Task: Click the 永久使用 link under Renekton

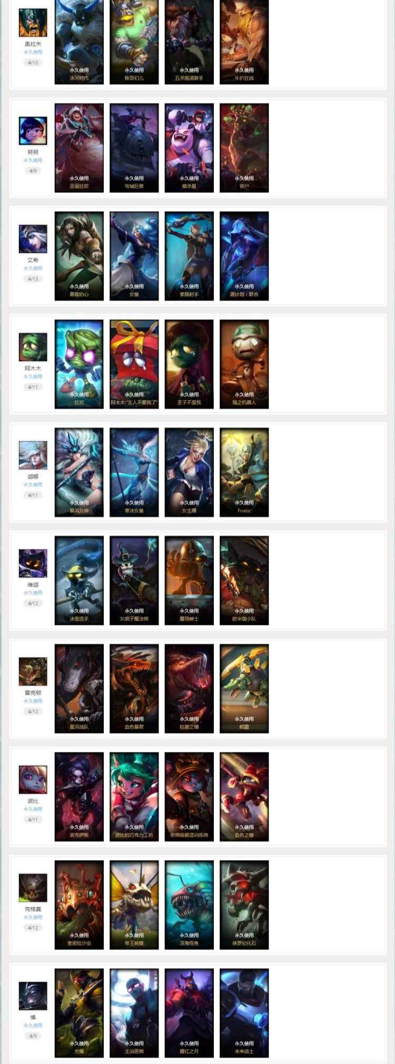Action: pyautogui.click(x=33, y=701)
